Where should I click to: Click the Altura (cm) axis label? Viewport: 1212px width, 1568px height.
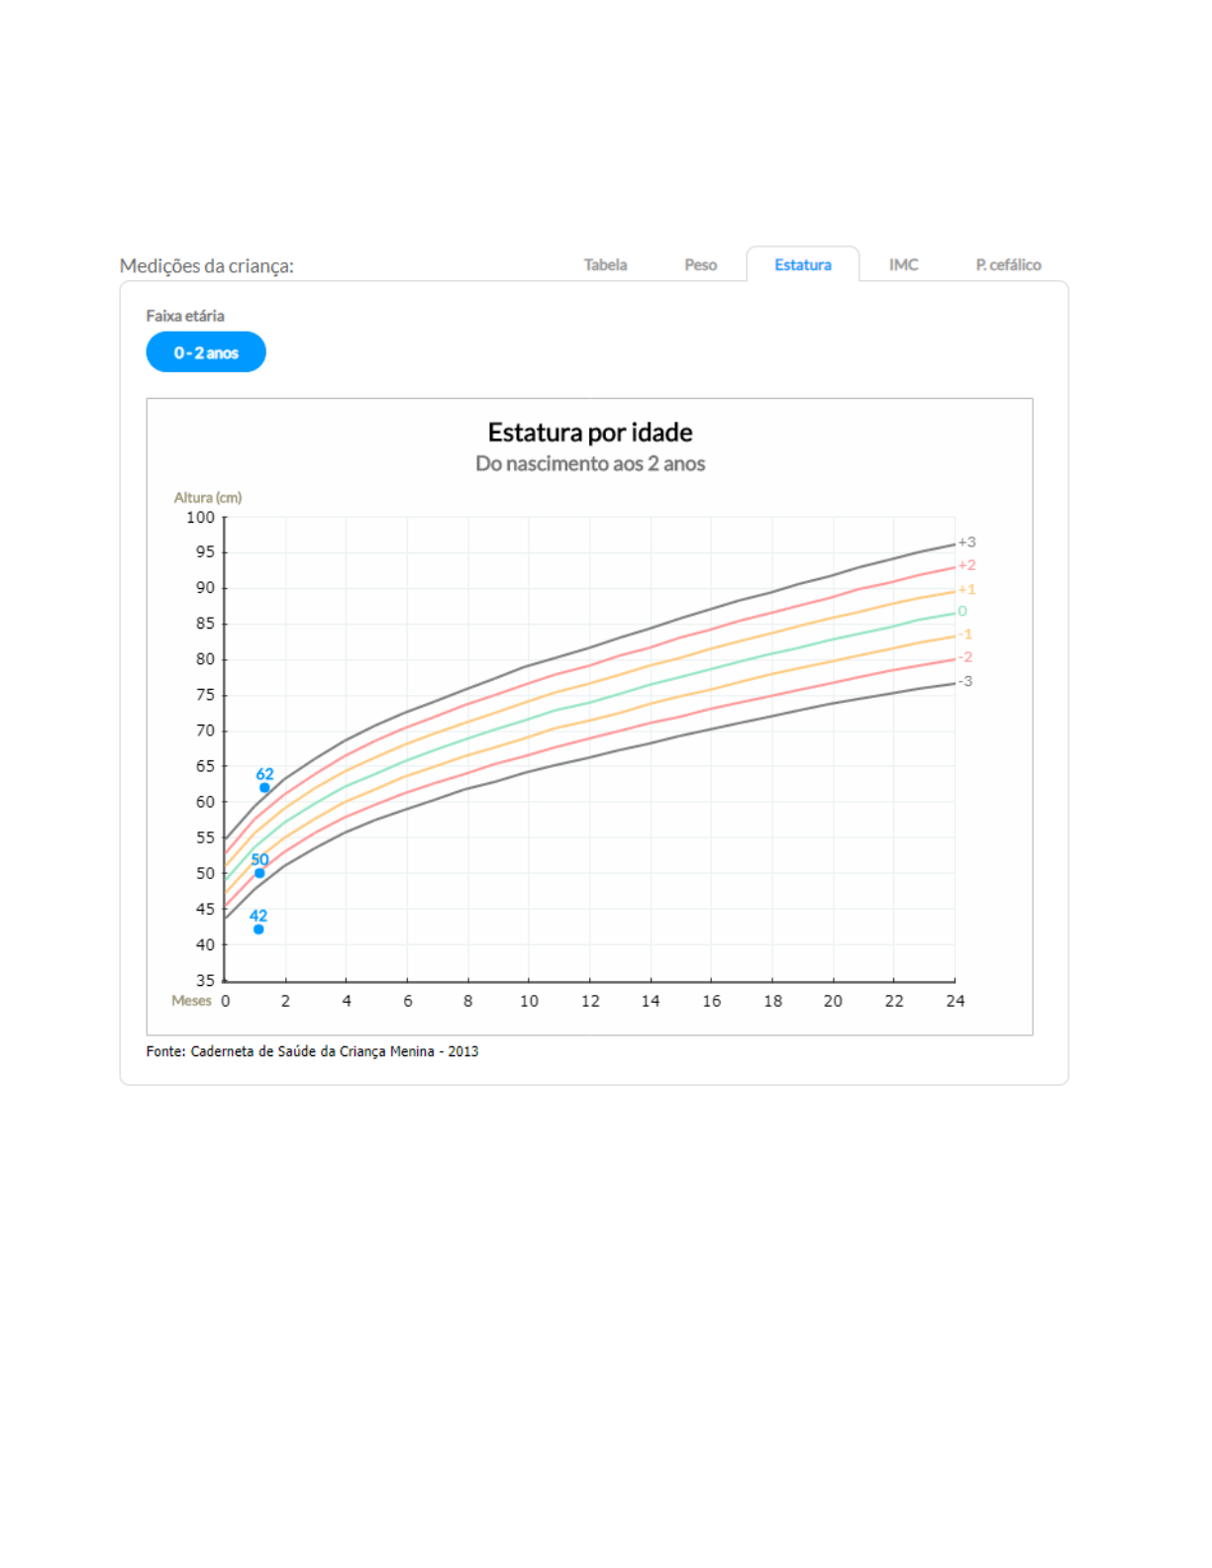tap(208, 498)
